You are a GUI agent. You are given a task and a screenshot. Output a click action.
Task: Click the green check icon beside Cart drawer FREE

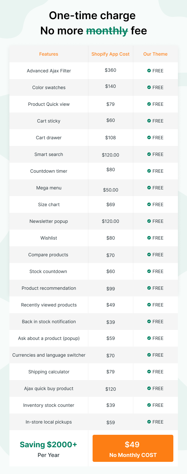point(149,137)
